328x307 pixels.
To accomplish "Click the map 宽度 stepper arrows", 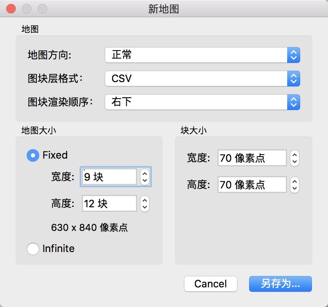I will 145,177.
